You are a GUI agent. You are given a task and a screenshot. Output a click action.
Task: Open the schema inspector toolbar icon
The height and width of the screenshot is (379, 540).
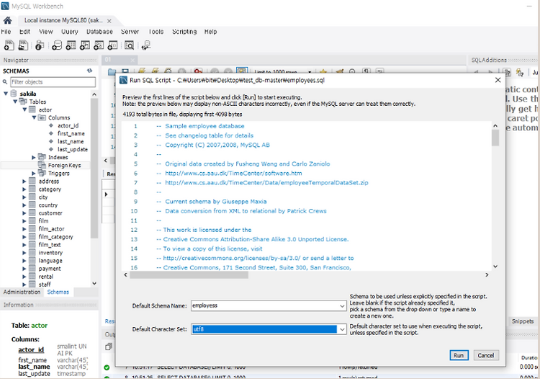point(40,45)
